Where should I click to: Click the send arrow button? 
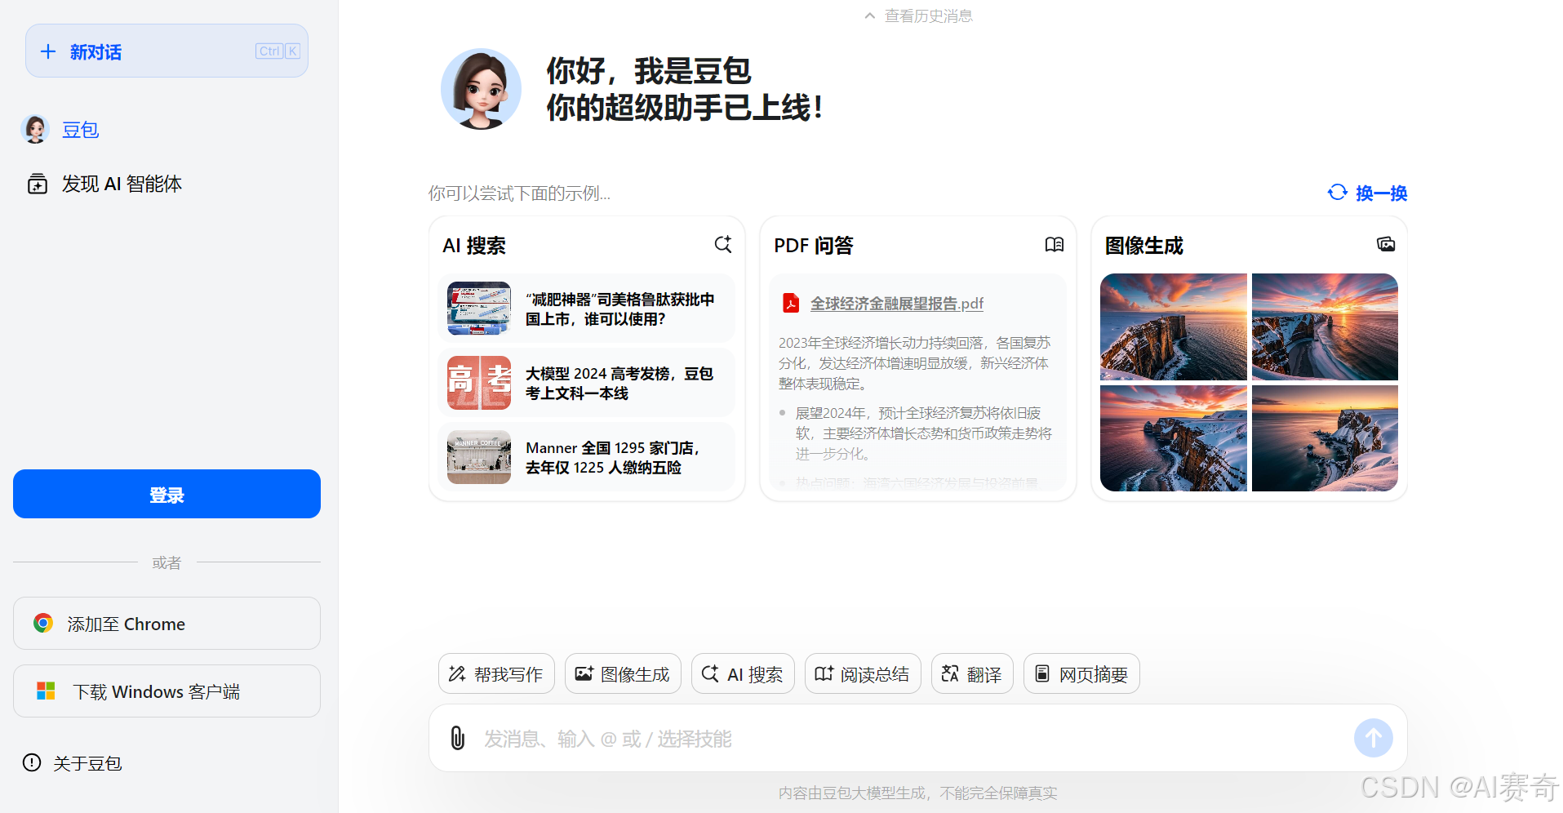[1374, 738]
